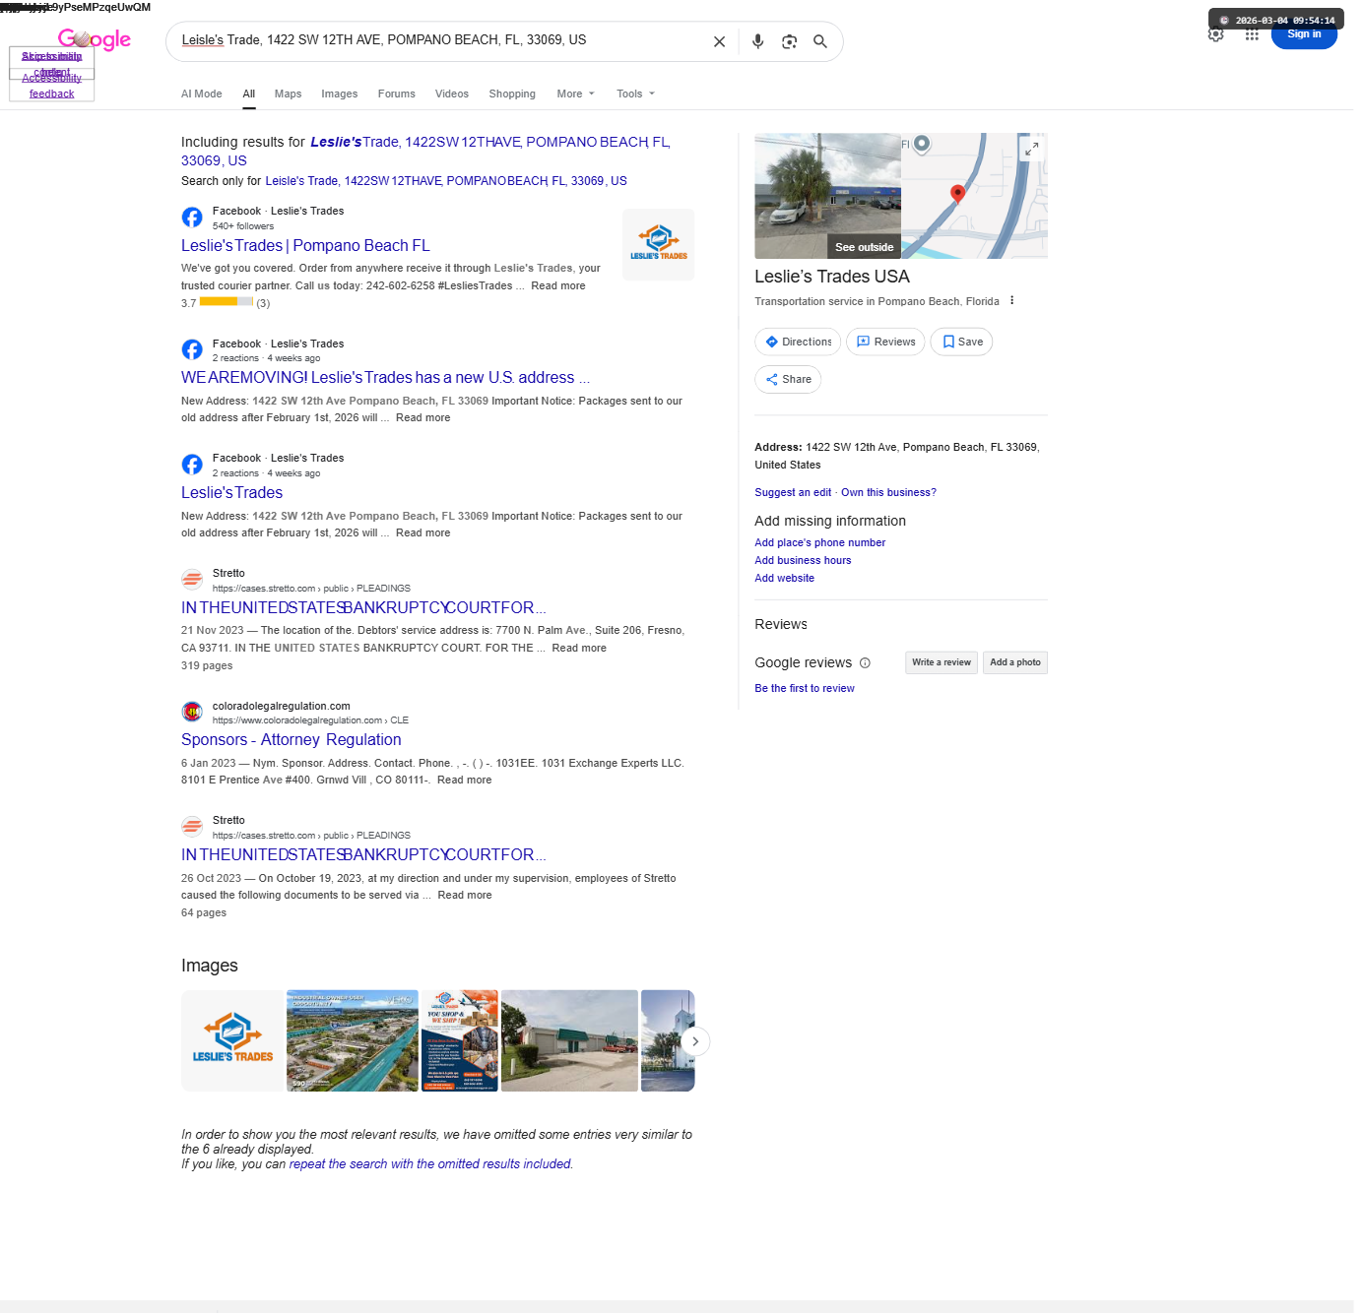Image resolution: width=1364 pixels, height=1313 pixels.
Task: Click Add business hours link
Action: coord(803,560)
